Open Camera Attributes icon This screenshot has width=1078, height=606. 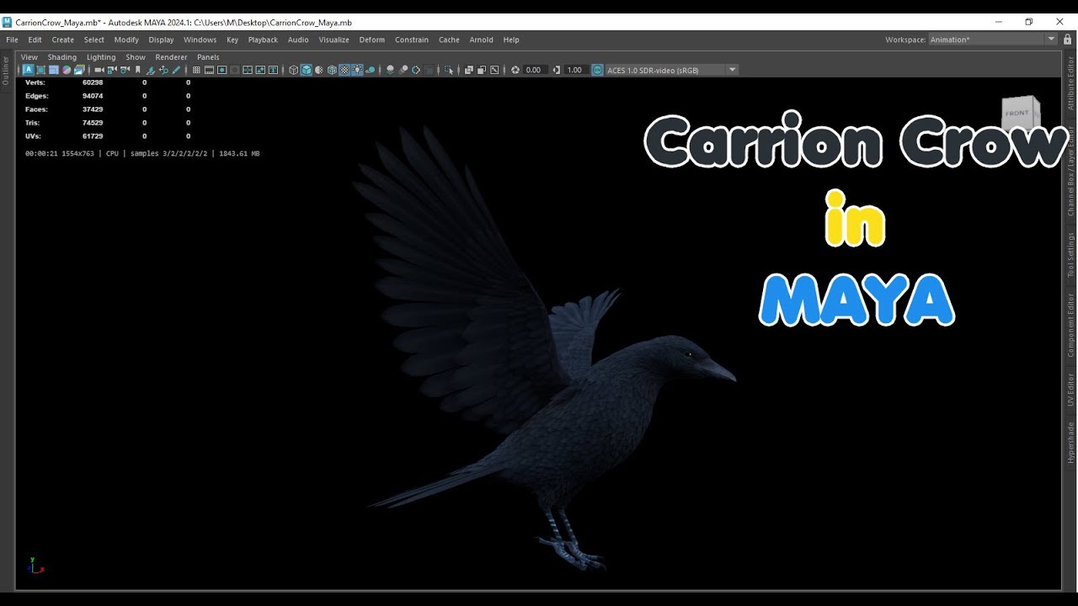pos(125,70)
